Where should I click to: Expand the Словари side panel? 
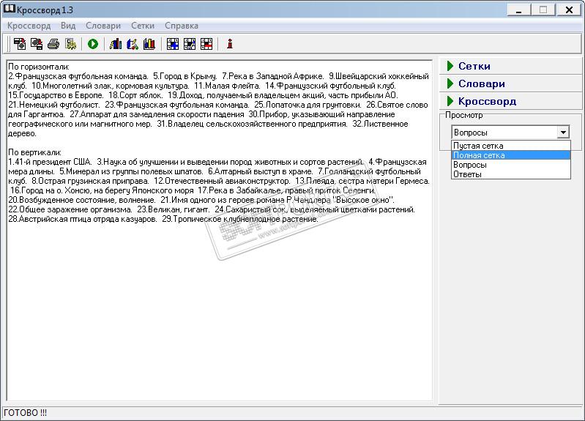tap(510, 83)
